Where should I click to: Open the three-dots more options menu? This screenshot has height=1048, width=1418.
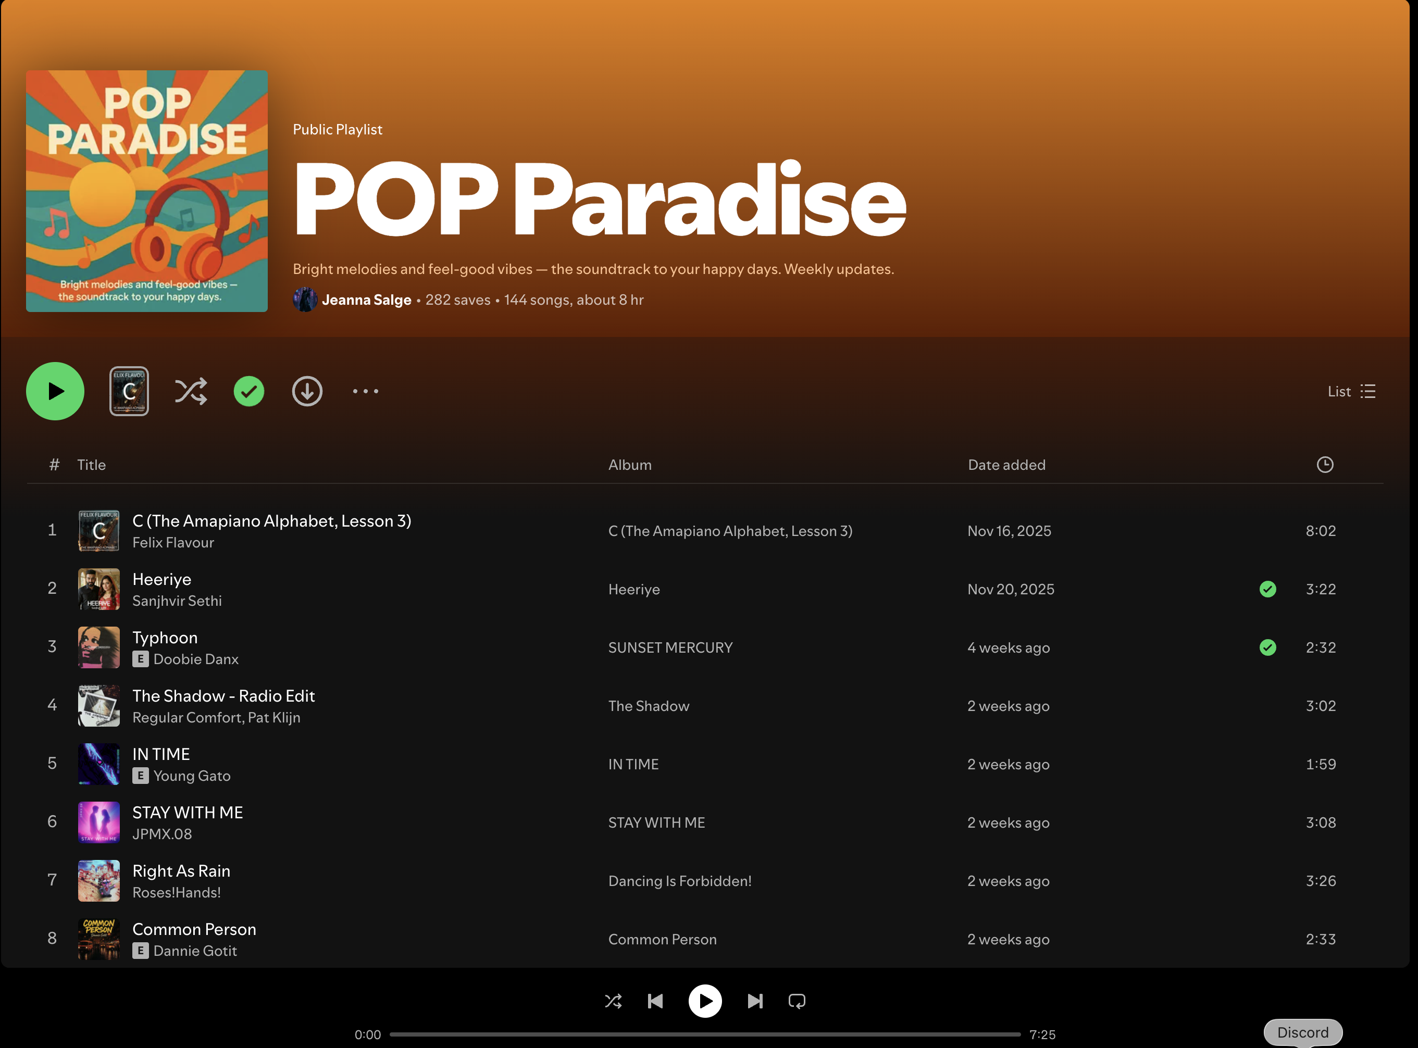[x=366, y=391]
